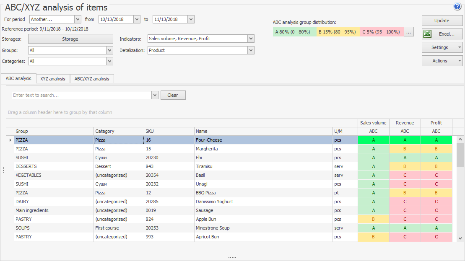The image size is (465, 261).
Task: Open the ellipsis button beside ABC distribution
Action: 409,32
